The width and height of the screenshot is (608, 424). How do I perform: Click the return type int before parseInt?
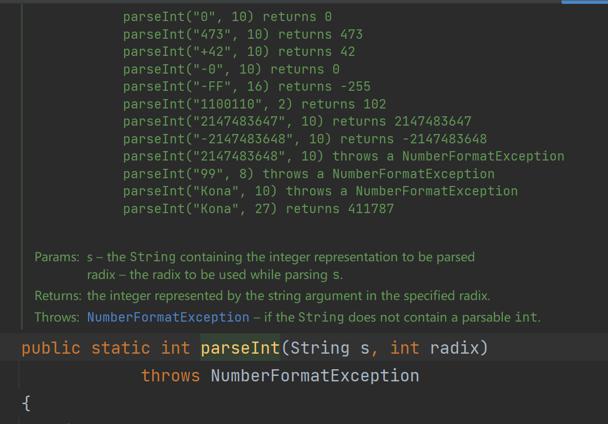click(x=175, y=348)
